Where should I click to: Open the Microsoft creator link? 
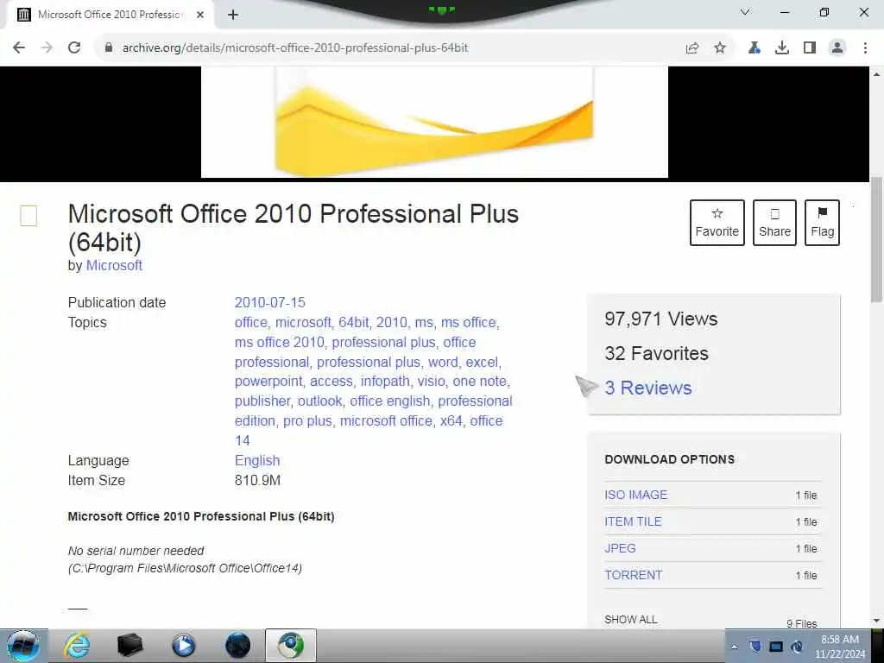[x=114, y=266]
